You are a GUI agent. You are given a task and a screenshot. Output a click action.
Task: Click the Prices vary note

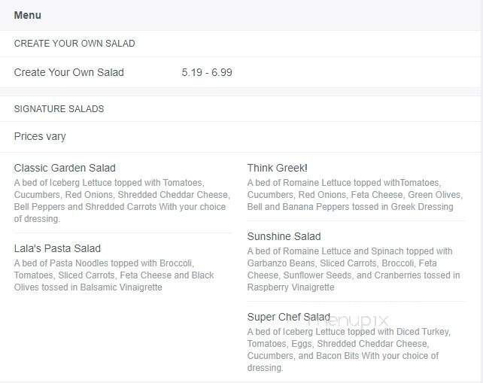click(40, 136)
